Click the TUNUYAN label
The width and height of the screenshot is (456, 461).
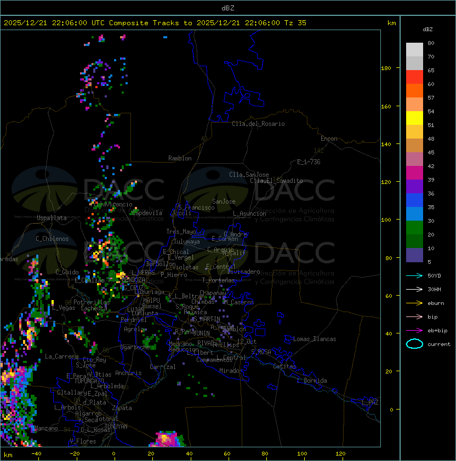[x=116, y=427]
